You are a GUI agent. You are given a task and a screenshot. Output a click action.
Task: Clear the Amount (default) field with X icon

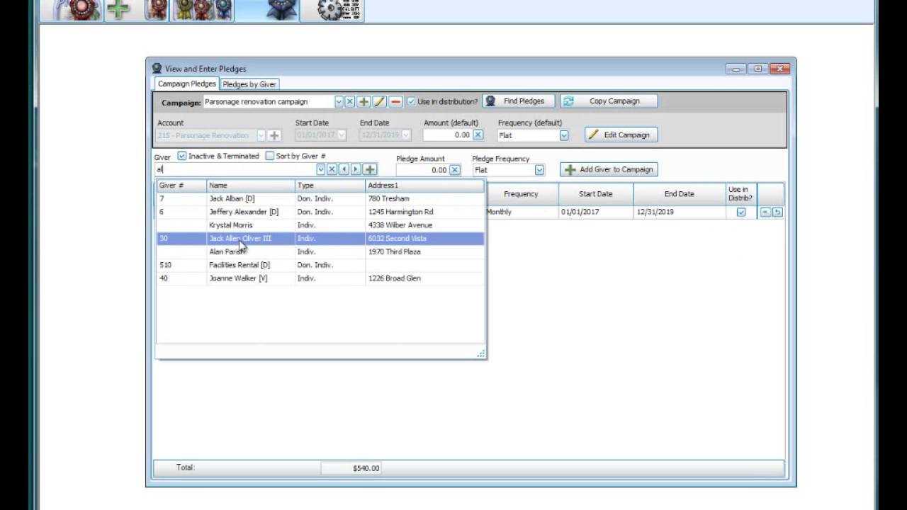[x=478, y=135]
